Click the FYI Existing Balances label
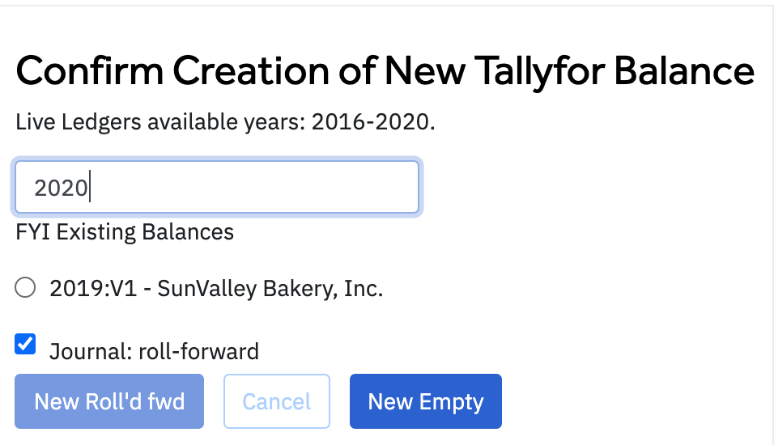Viewport: 774px width, 445px height. (x=125, y=232)
